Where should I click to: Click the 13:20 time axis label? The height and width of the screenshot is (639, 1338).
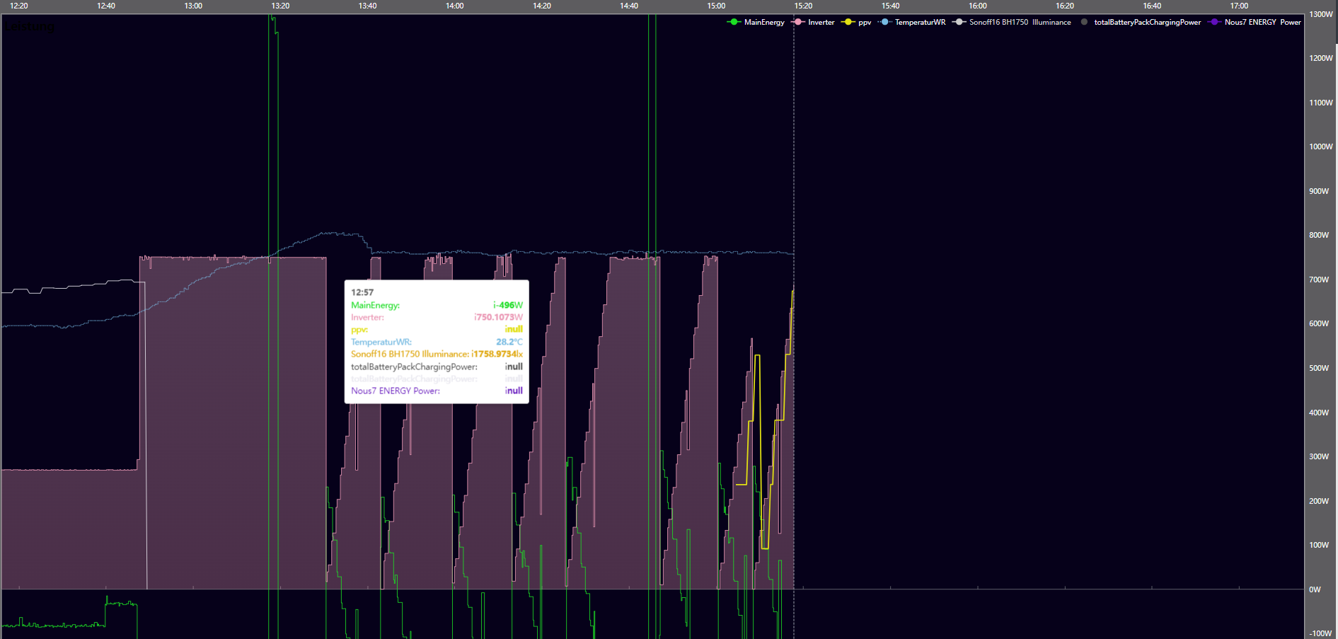click(x=280, y=6)
